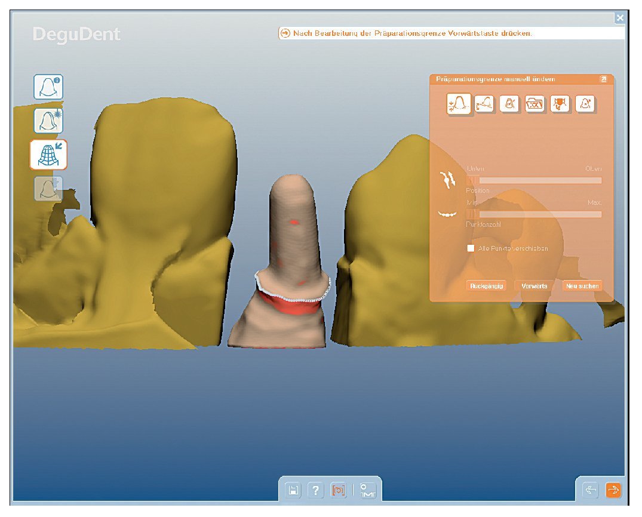The width and height of the screenshot is (642, 517).
Task: Select tooth icon with info badge
Action: coord(48,87)
